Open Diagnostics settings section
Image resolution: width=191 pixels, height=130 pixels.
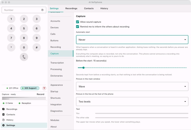pos(60,111)
